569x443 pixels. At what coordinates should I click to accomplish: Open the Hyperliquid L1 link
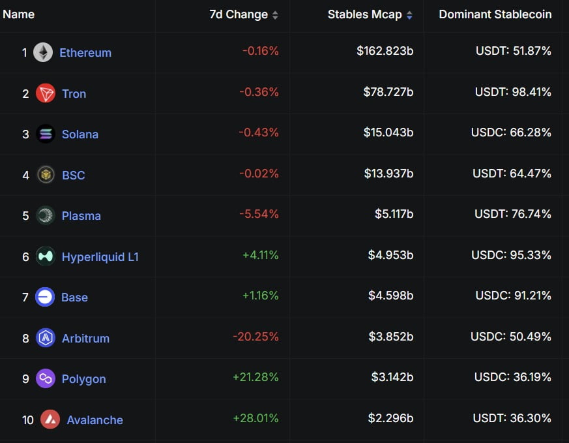[100, 256]
